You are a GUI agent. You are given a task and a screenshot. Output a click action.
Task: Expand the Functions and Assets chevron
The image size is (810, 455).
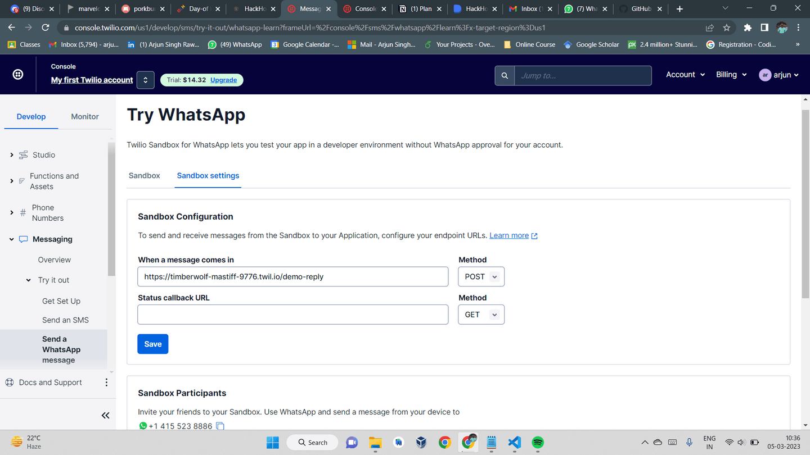click(x=11, y=181)
